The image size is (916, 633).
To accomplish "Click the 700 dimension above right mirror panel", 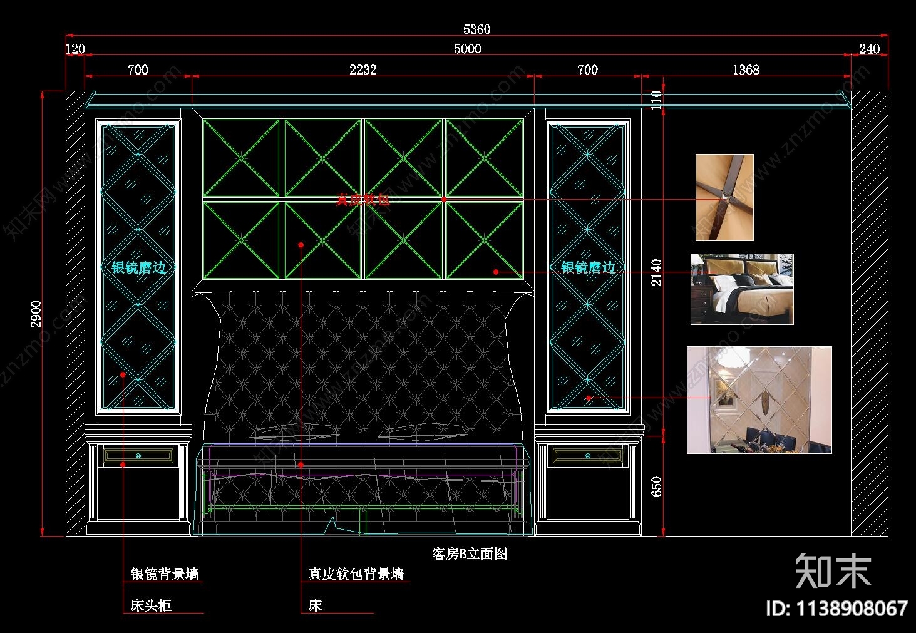I will point(587,69).
